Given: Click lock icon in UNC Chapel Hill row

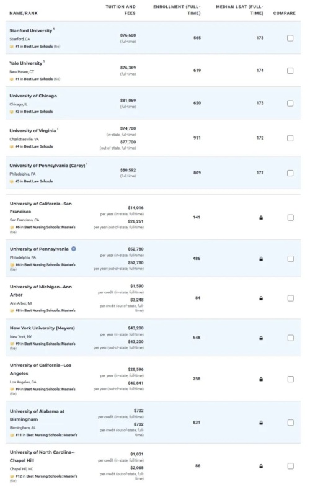Looking at the screenshot, I should tap(261, 467).
